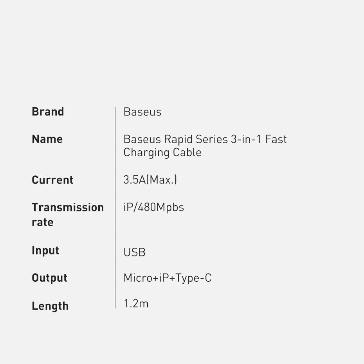Click the Output row label
The height and width of the screenshot is (364, 364).
[49, 278]
